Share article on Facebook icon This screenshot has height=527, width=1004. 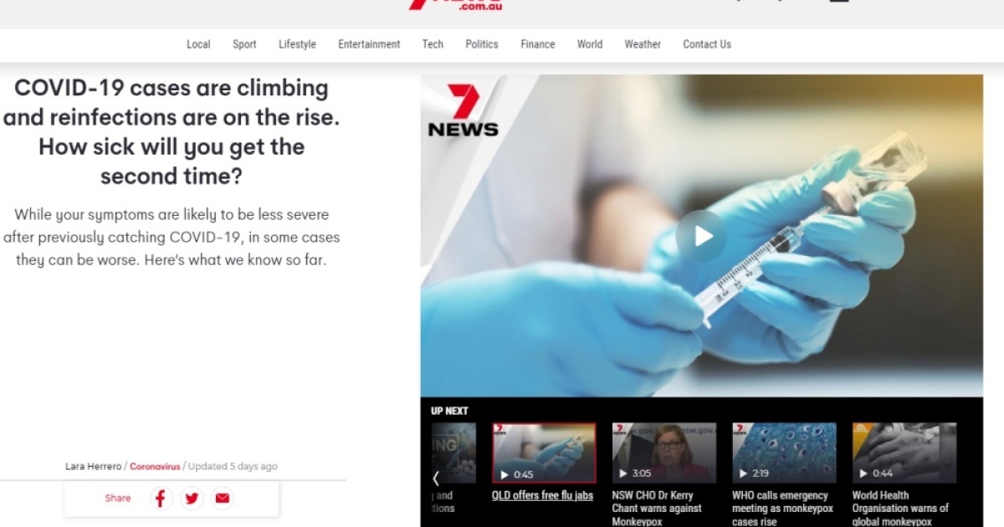(x=161, y=499)
